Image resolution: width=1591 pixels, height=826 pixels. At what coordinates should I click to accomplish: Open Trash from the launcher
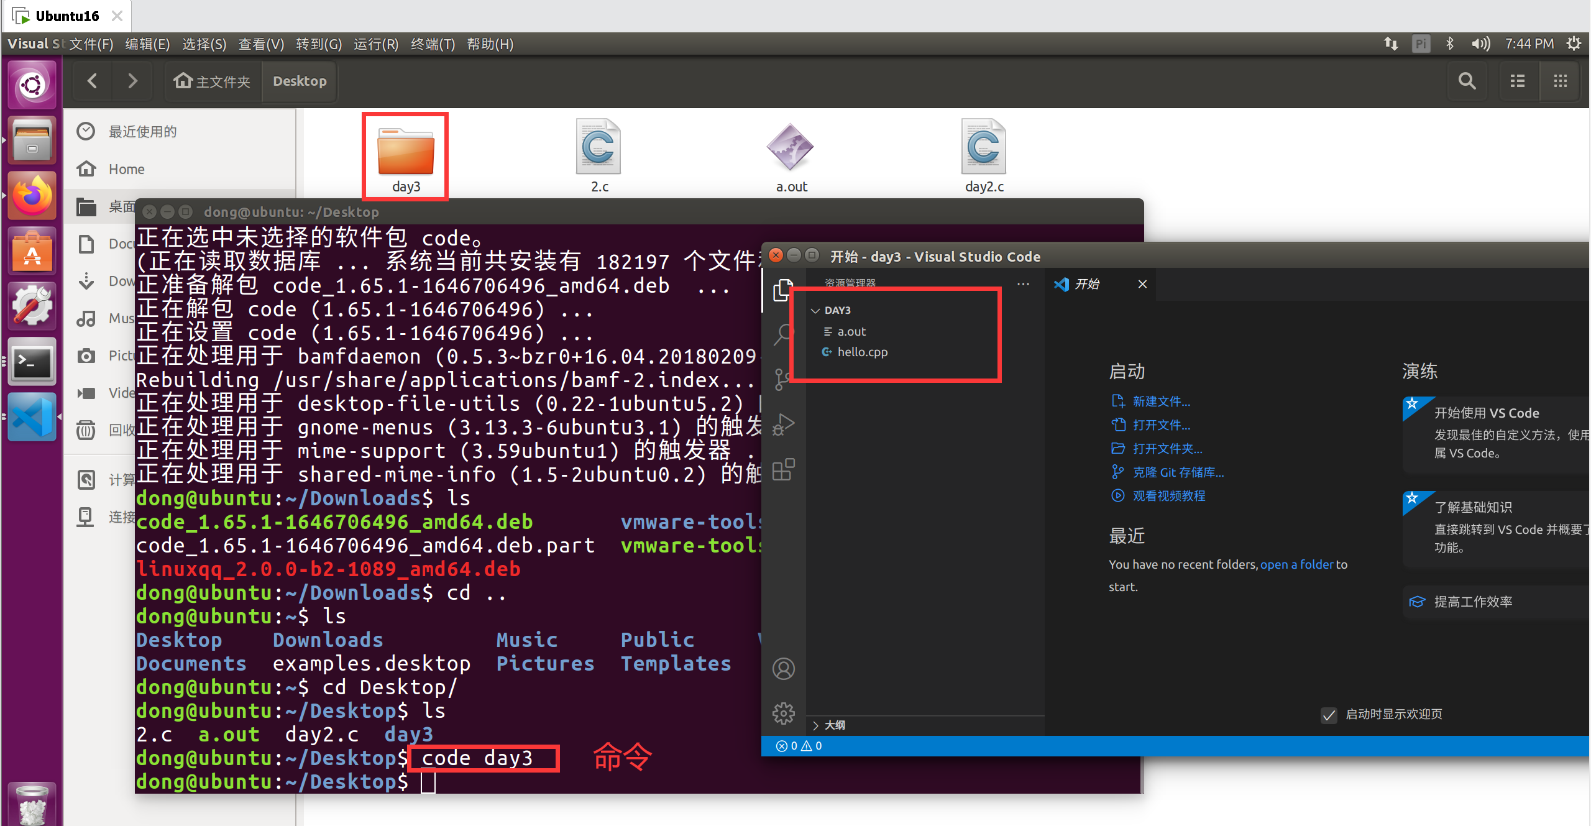(x=32, y=804)
